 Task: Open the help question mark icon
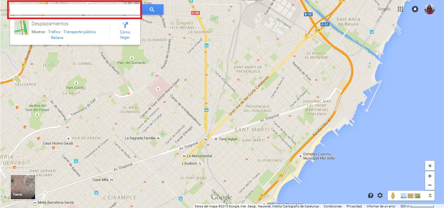point(371,195)
